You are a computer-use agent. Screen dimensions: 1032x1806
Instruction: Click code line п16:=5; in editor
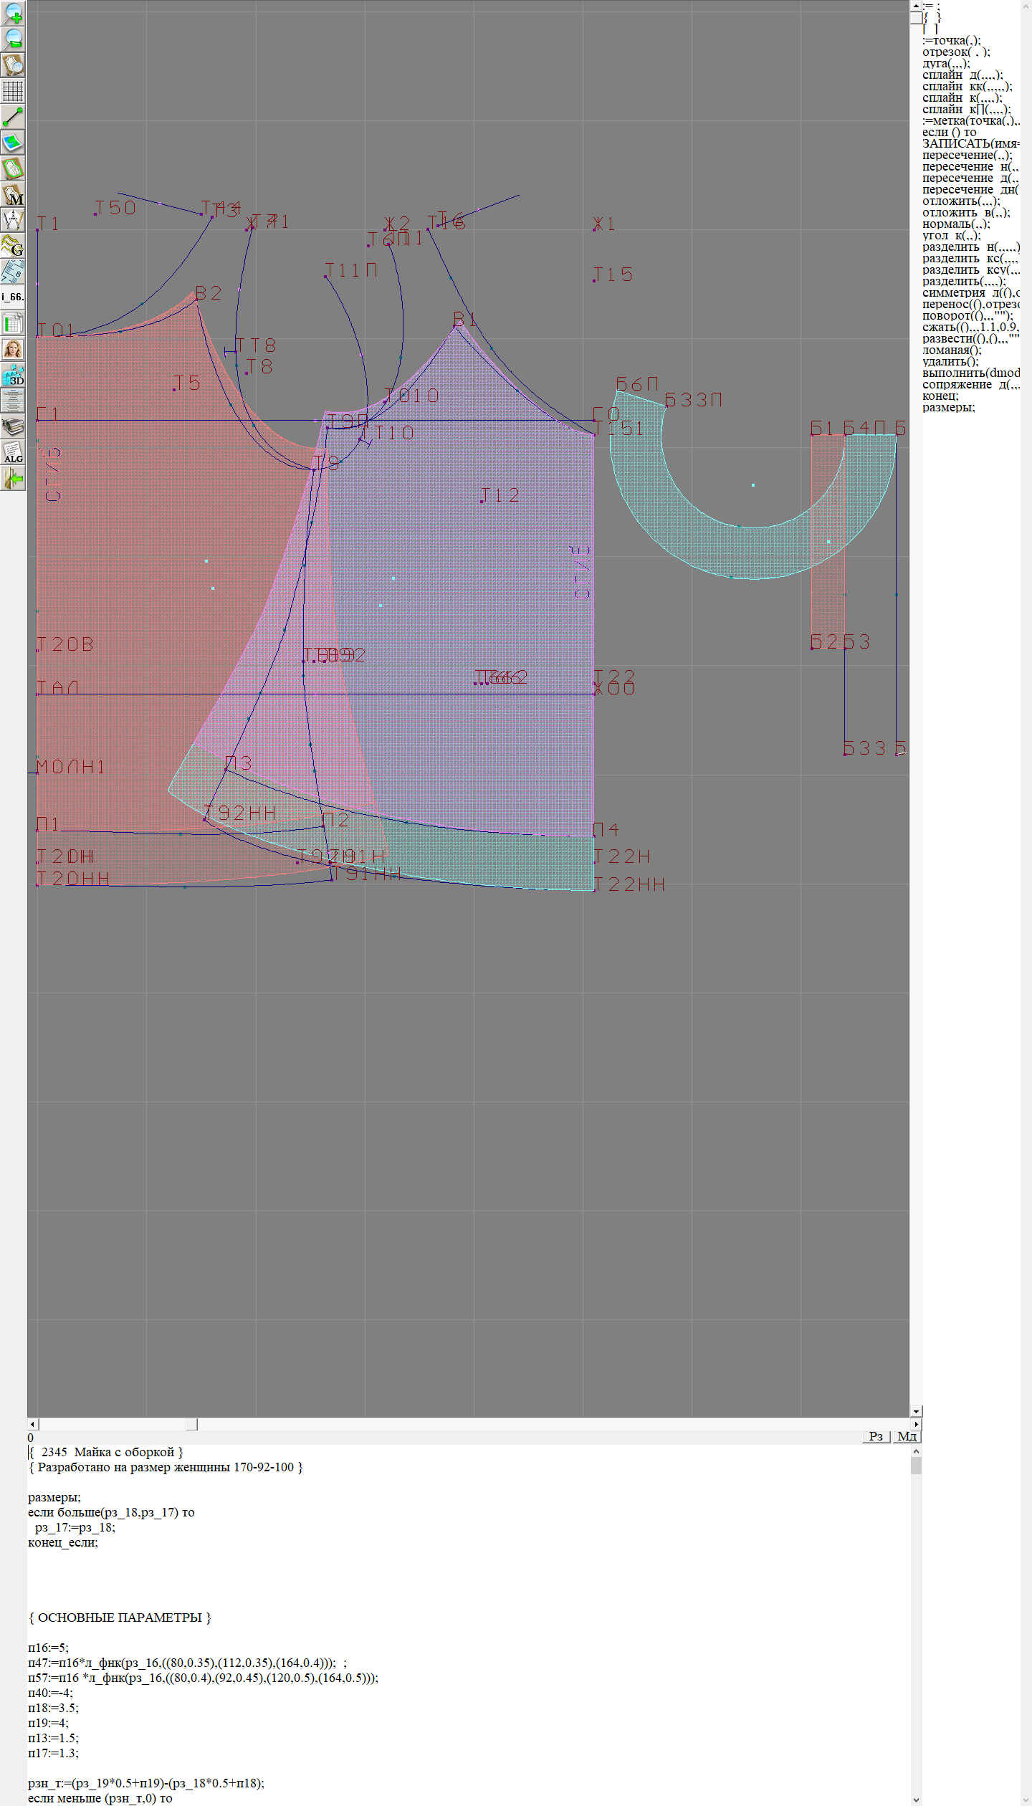pyautogui.click(x=49, y=1648)
